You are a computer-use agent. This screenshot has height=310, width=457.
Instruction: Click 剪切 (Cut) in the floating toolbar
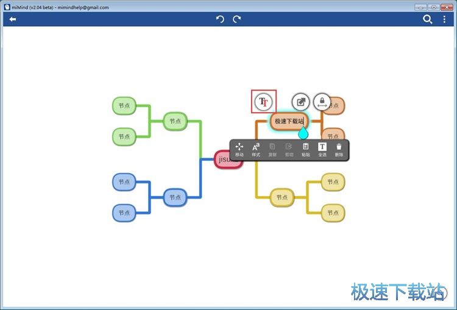[x=289, y=150]
